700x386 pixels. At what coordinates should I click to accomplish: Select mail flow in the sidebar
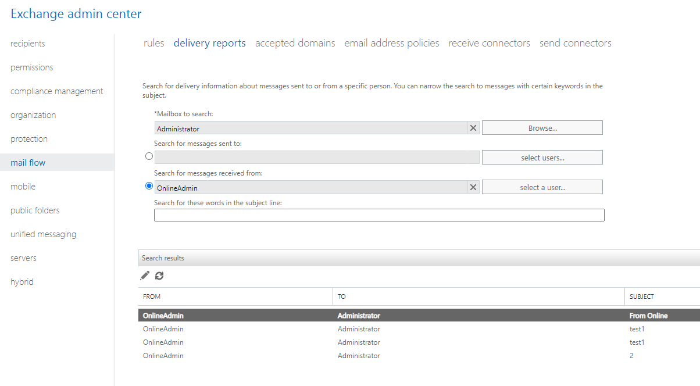click(x=57, y=163)
